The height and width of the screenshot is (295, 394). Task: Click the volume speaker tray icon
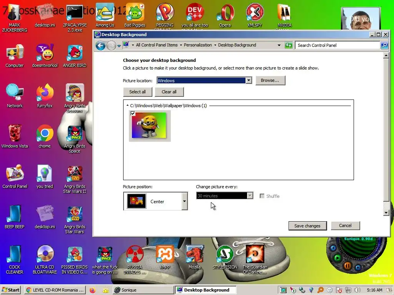[357, 290]
